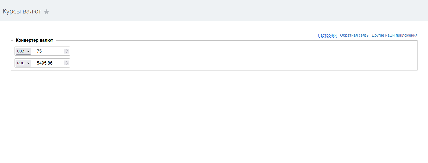The image size is (428, 163).
Task: Open the Настройки link
Action: 327,35
